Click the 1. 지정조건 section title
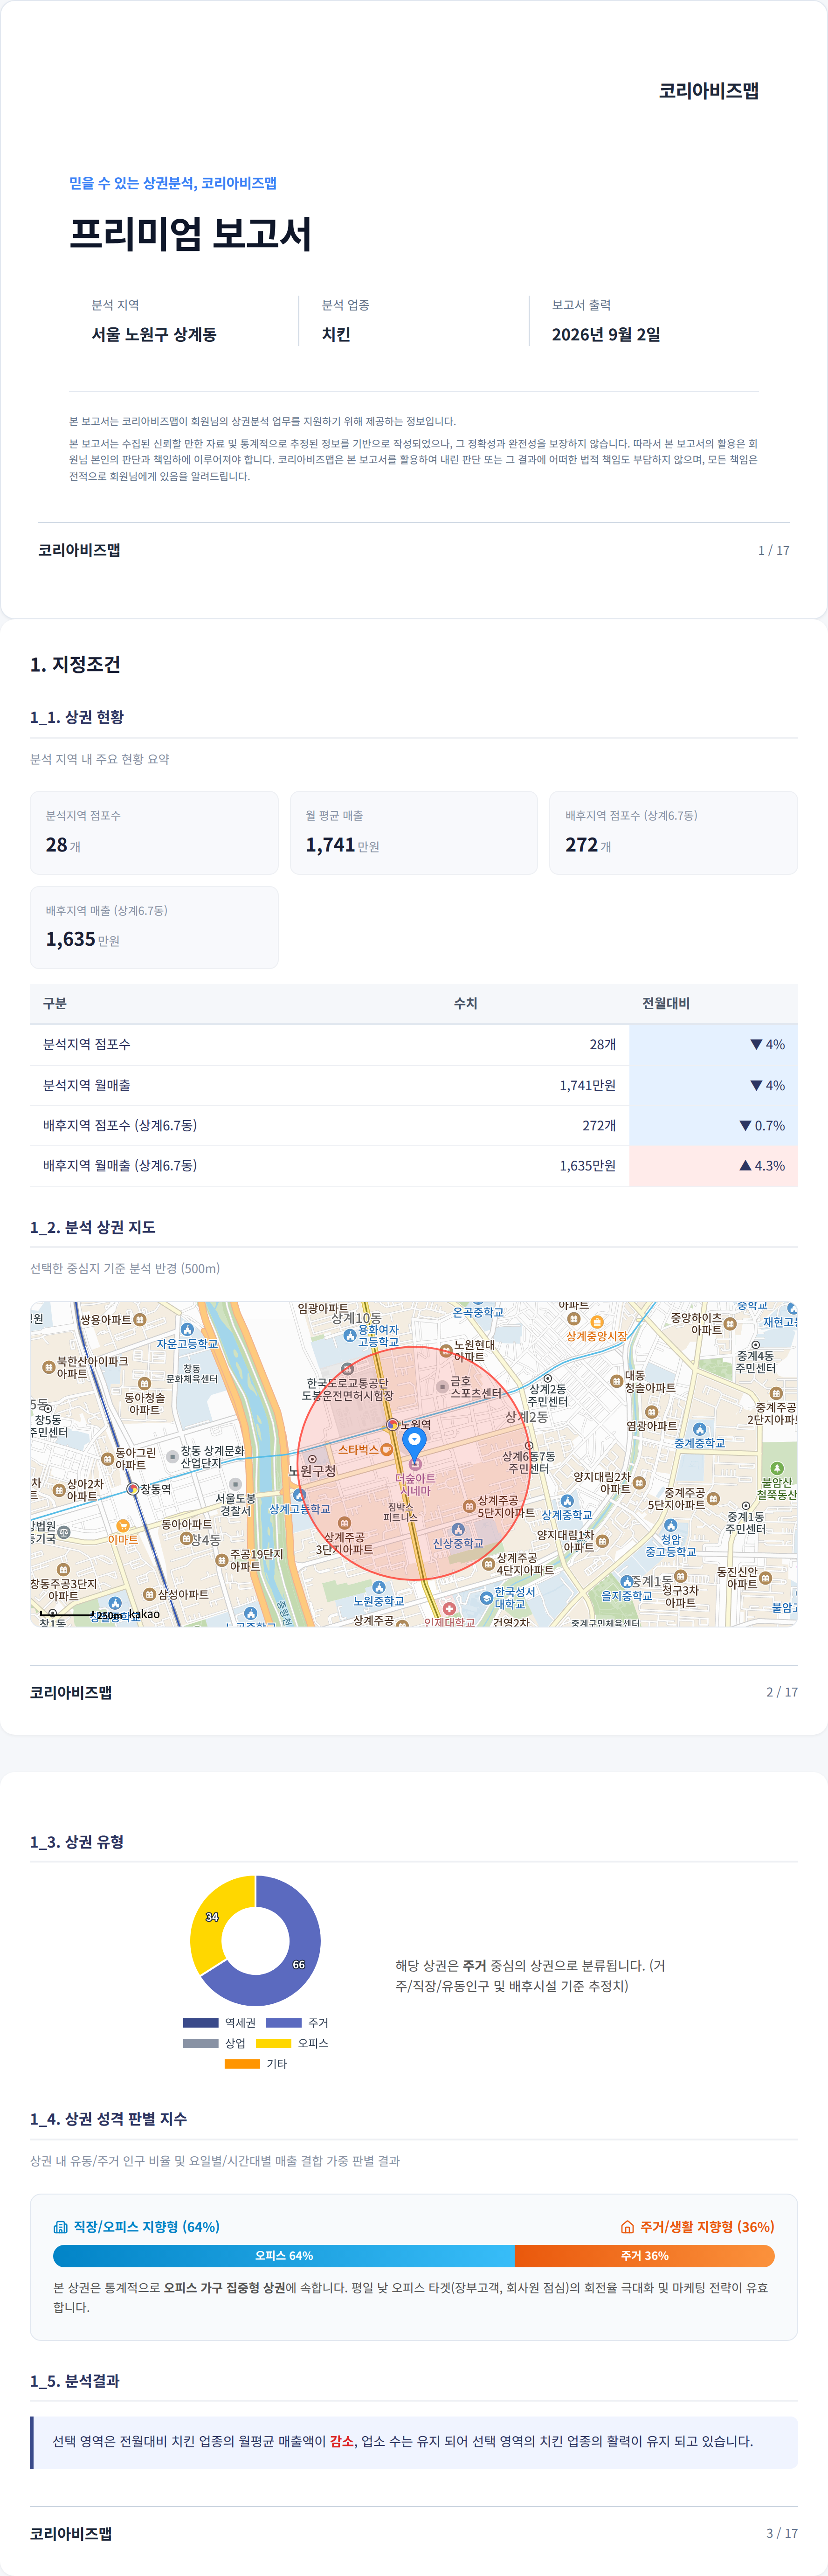 pos(75,664)
